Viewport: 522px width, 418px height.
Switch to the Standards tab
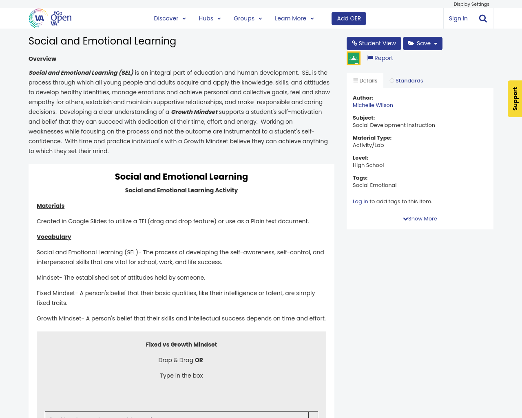[407, 80]
